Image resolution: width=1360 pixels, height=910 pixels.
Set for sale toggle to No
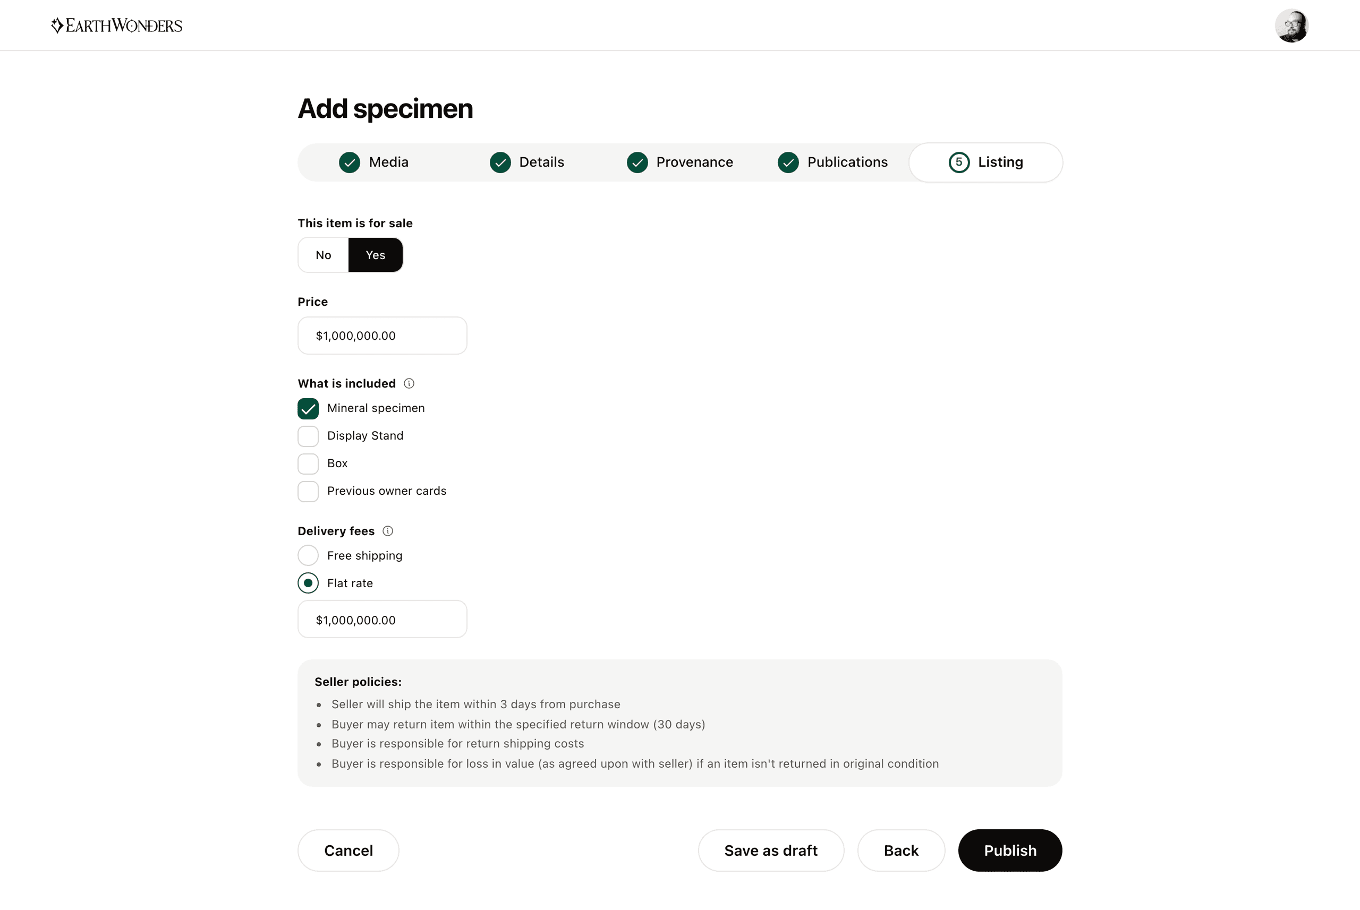[324, 255]
